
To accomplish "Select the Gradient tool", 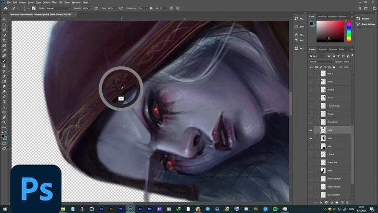I will [x=4, y=82].
